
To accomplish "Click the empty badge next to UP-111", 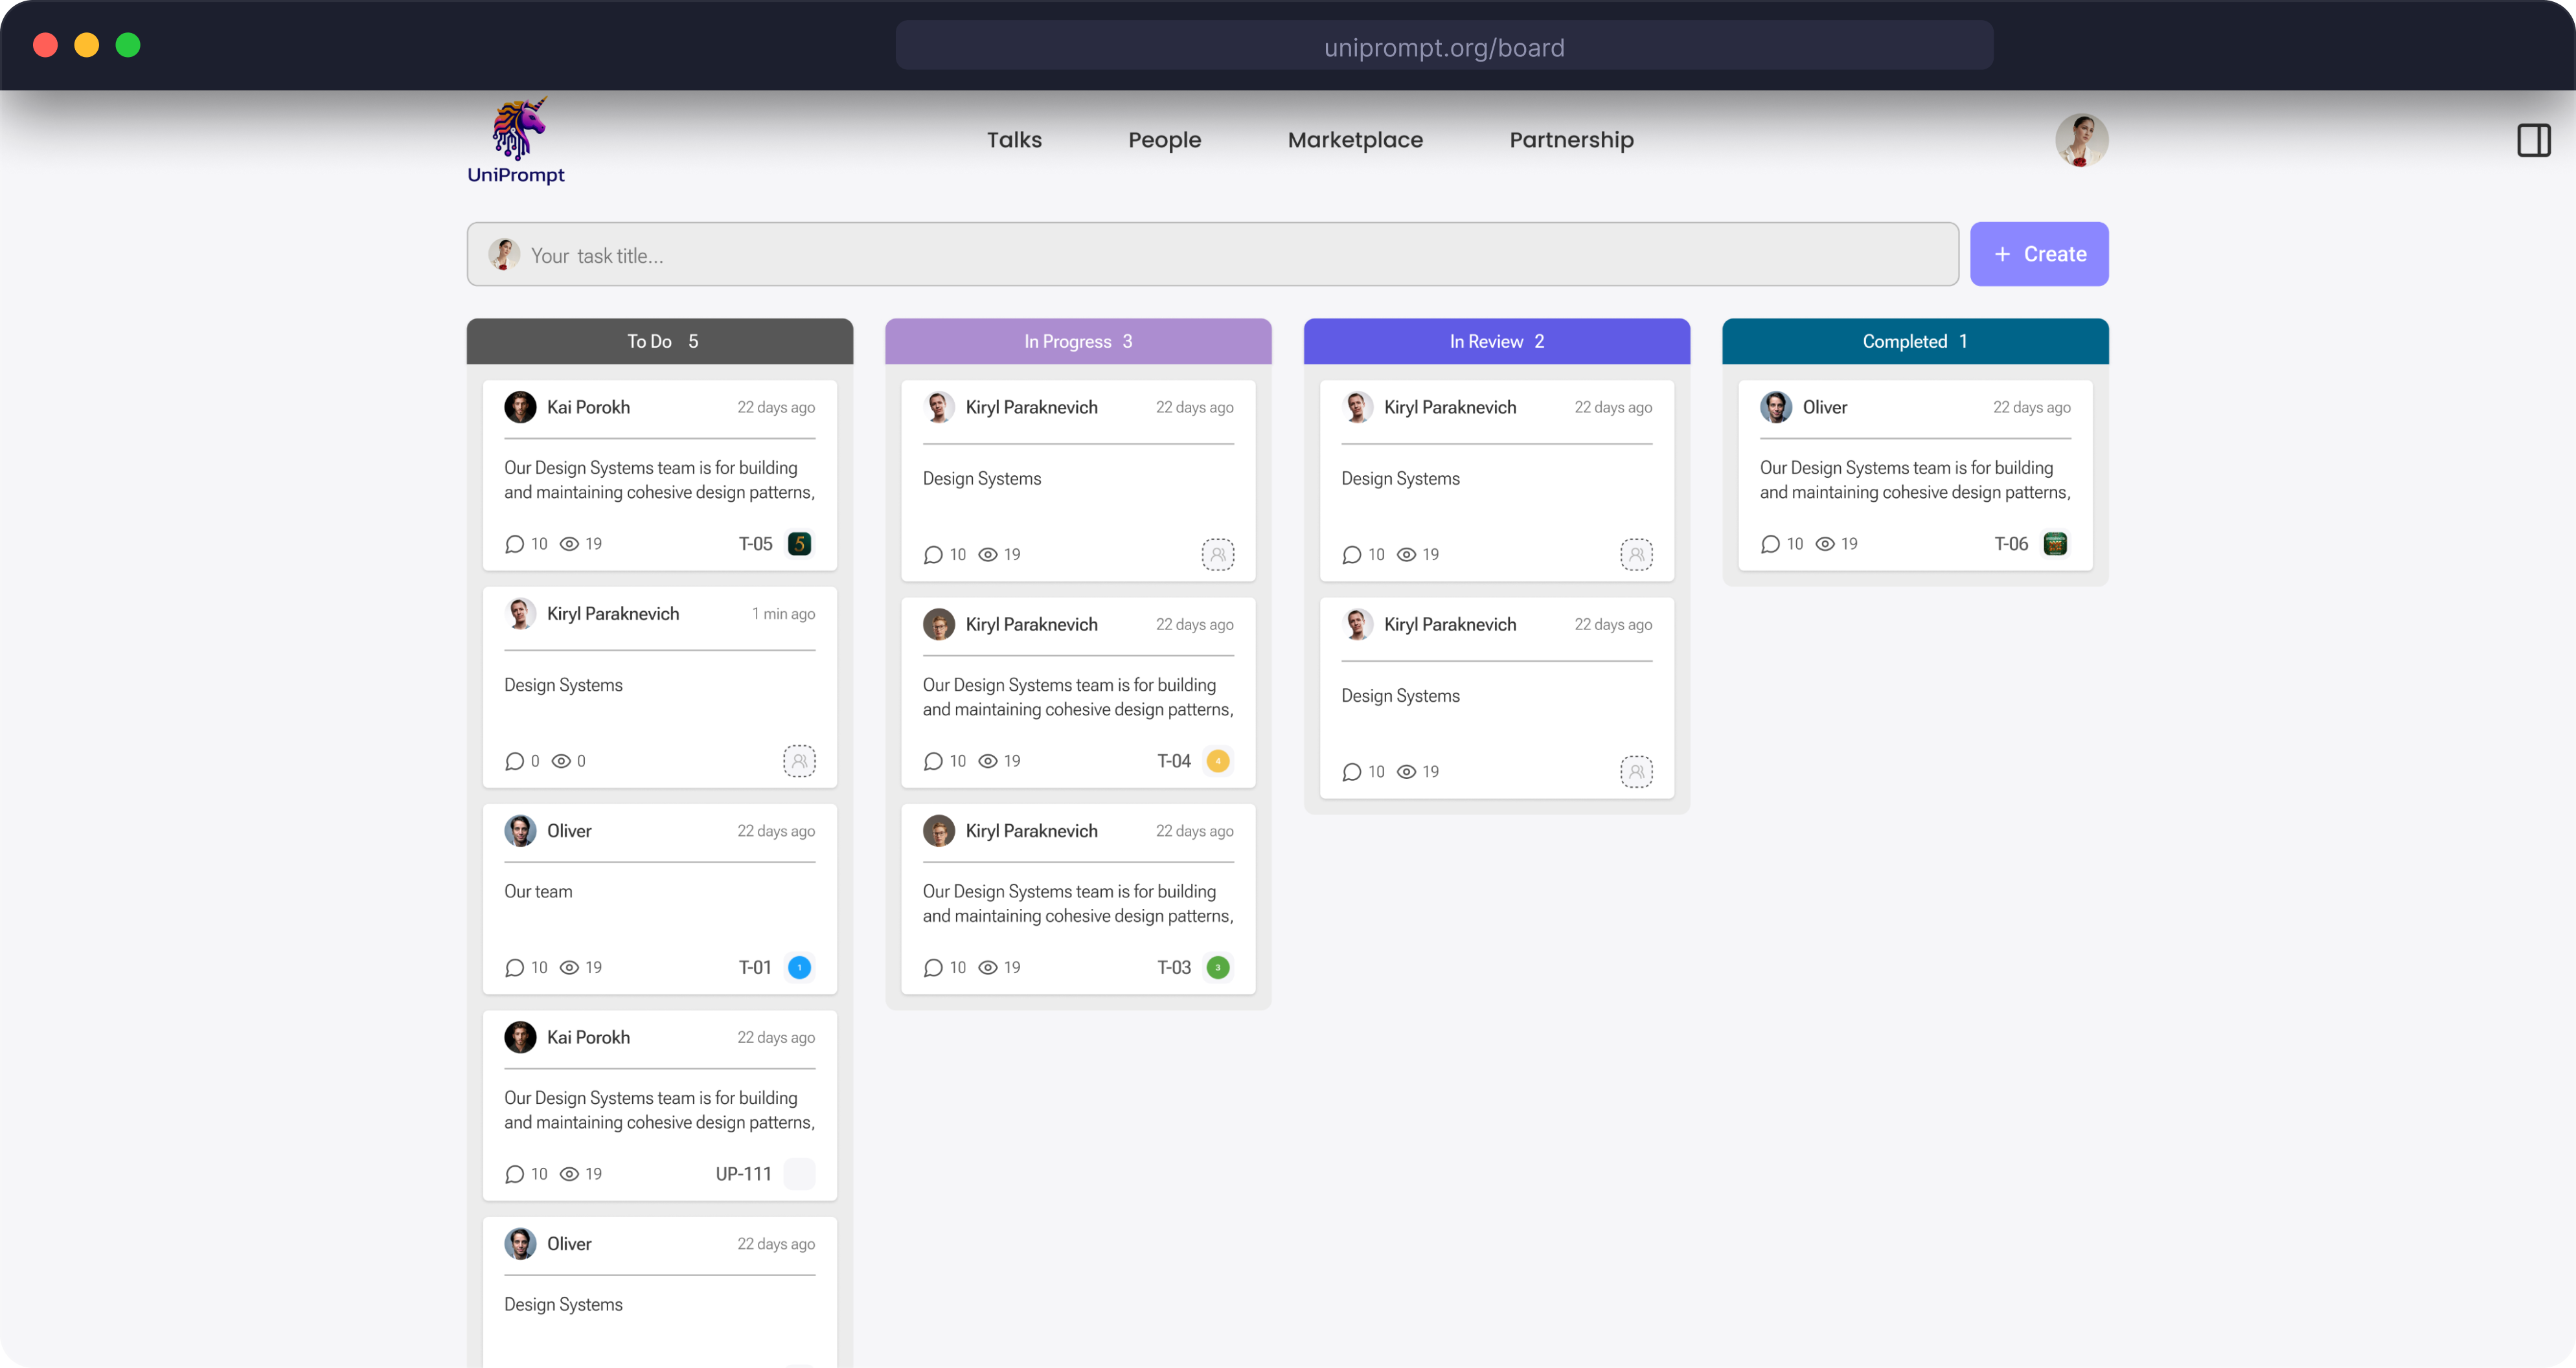I will tap(799, 1173).
